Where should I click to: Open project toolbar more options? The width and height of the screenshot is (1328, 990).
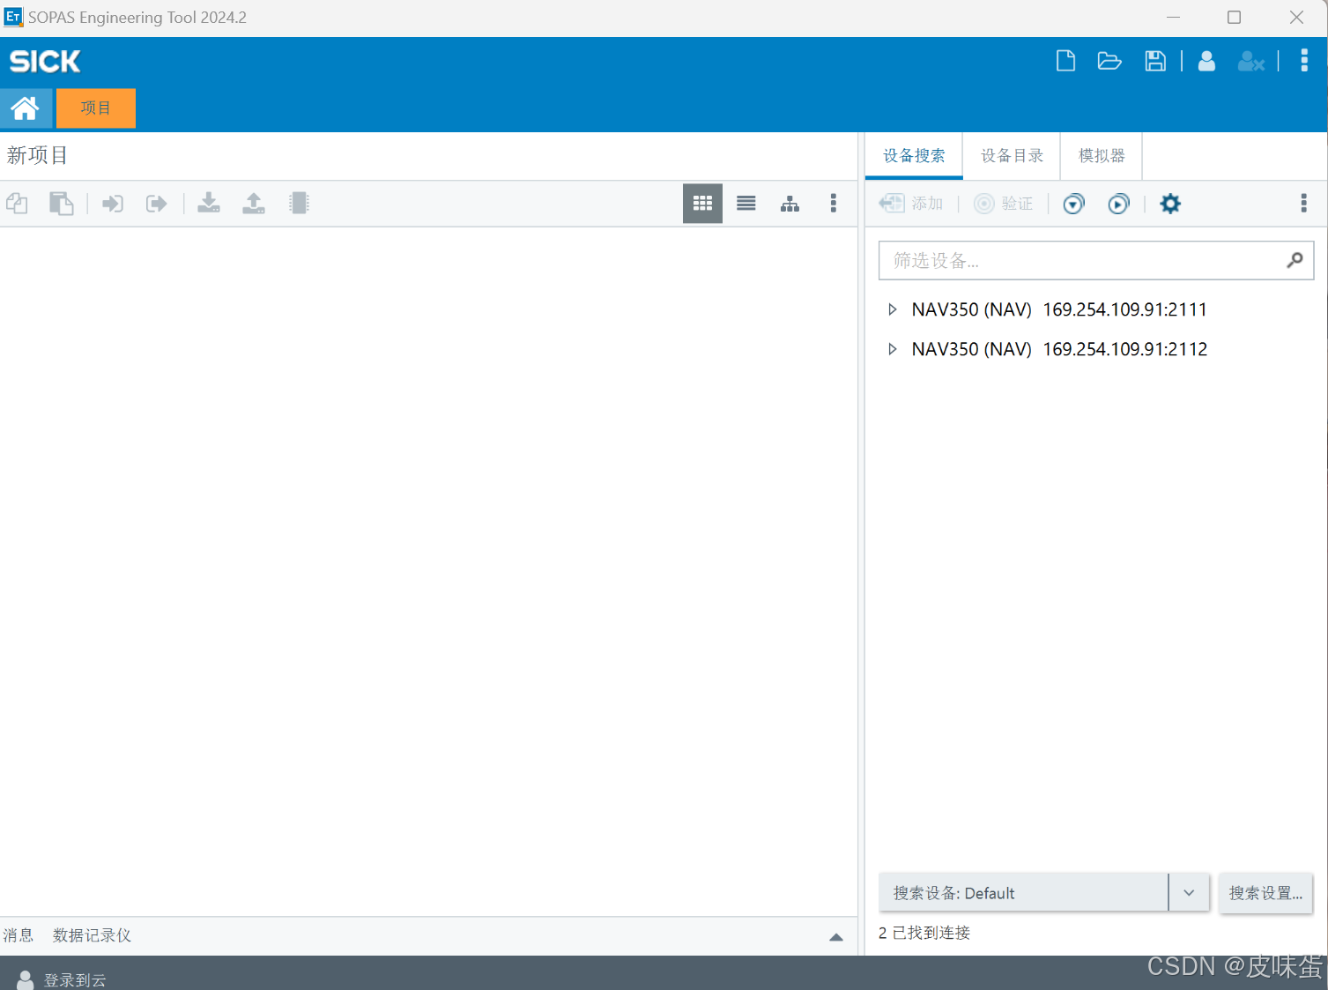[834, 204]
